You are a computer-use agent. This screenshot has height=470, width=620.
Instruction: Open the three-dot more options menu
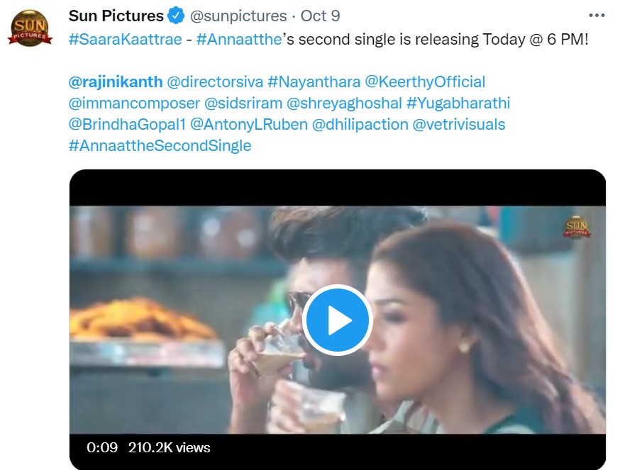[597, 16]
